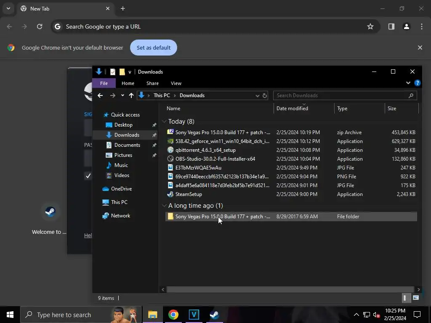Viewport: 431px width, 323px height.
Task: Click the Steam icon in the taskbar
Action: click(214, 315)
